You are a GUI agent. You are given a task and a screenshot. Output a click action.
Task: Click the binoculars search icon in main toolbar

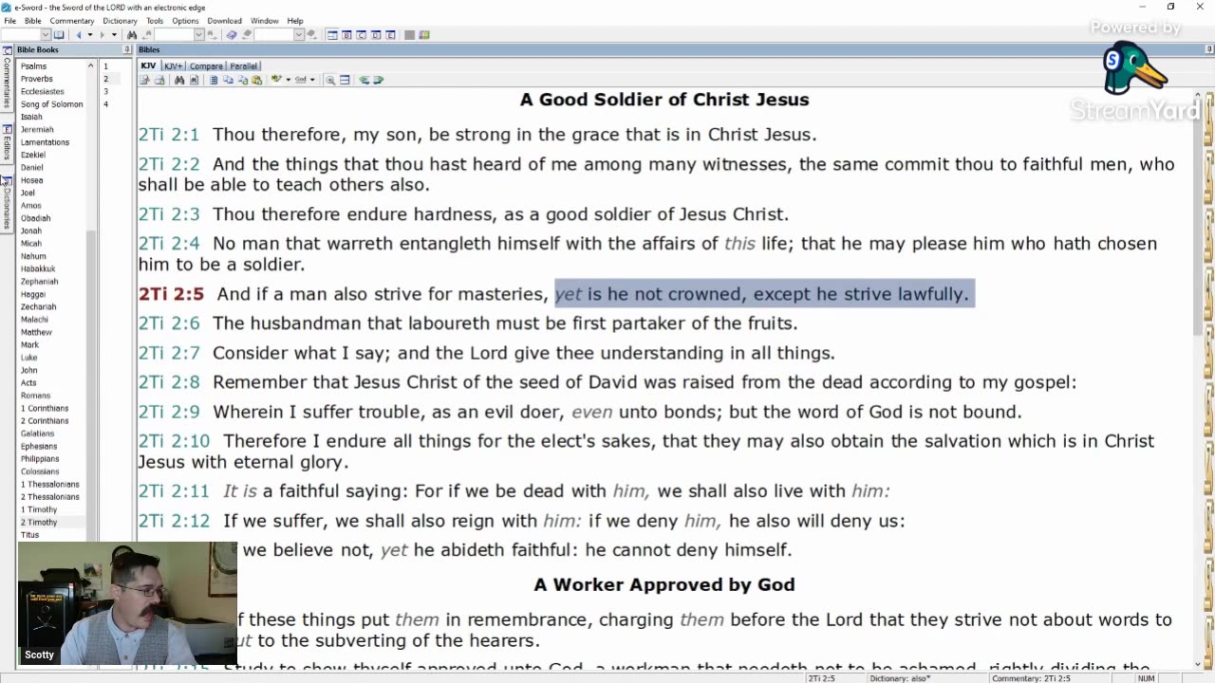point(131,35)
